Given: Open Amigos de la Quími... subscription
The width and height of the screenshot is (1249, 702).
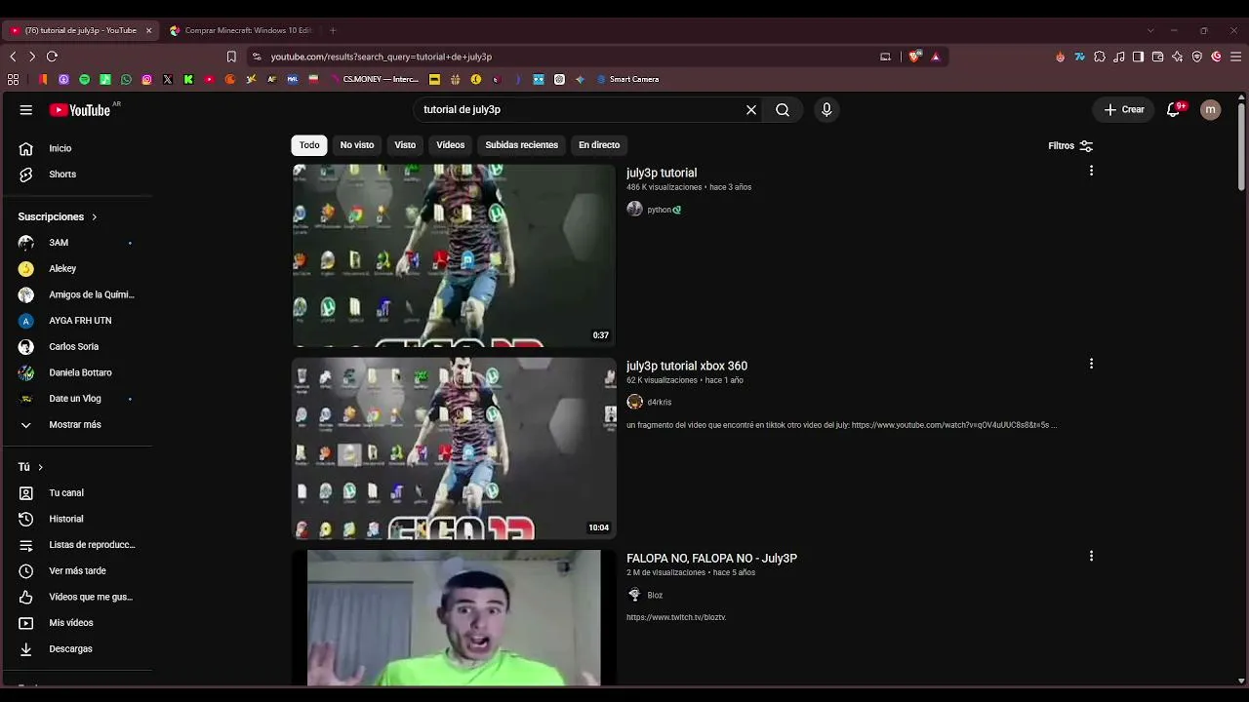Looking at the screenshot, I should [78, 294].
